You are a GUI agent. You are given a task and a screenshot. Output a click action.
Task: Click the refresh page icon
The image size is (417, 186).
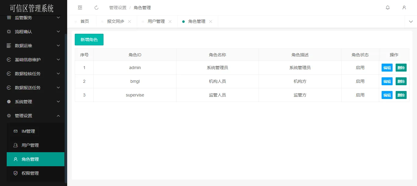click(96, 8)
